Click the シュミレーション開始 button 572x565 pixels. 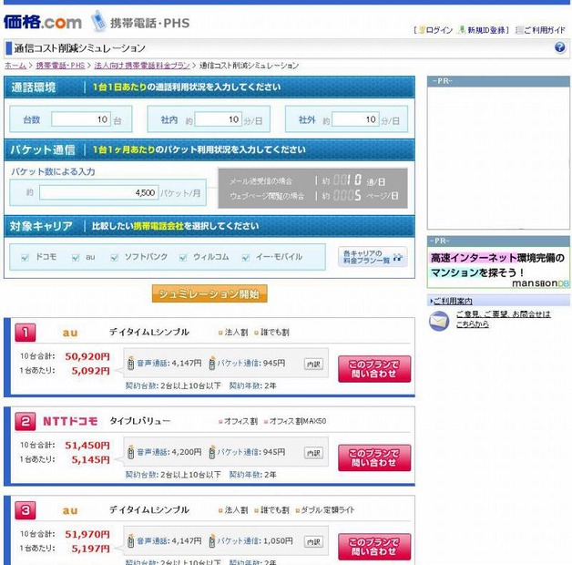click(209, 293)
